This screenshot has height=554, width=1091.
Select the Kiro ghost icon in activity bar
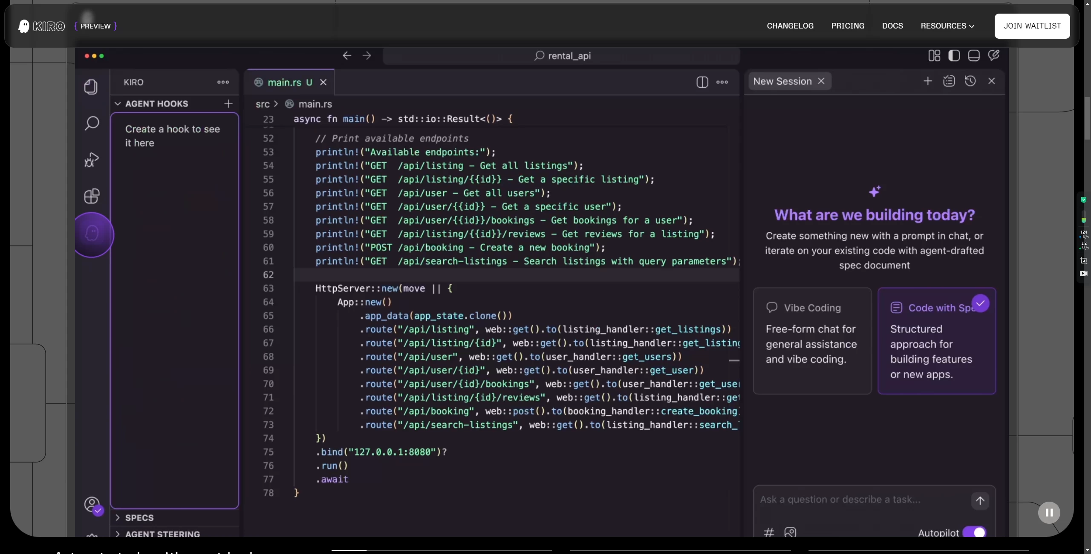click(x=92, y=234)
